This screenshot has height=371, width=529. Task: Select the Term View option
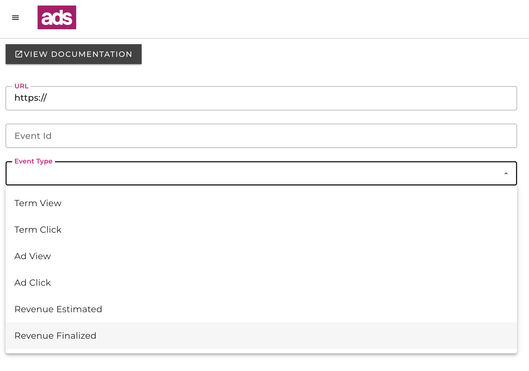coord(38,203)
